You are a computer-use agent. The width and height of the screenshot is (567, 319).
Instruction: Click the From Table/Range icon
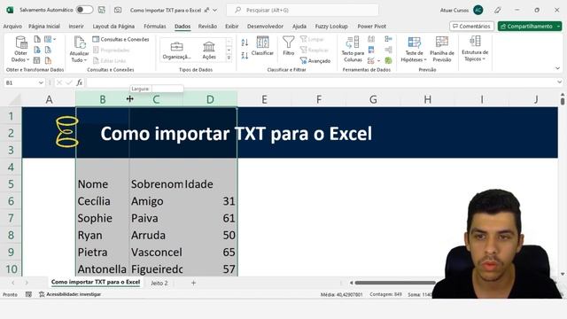[37, 60]
